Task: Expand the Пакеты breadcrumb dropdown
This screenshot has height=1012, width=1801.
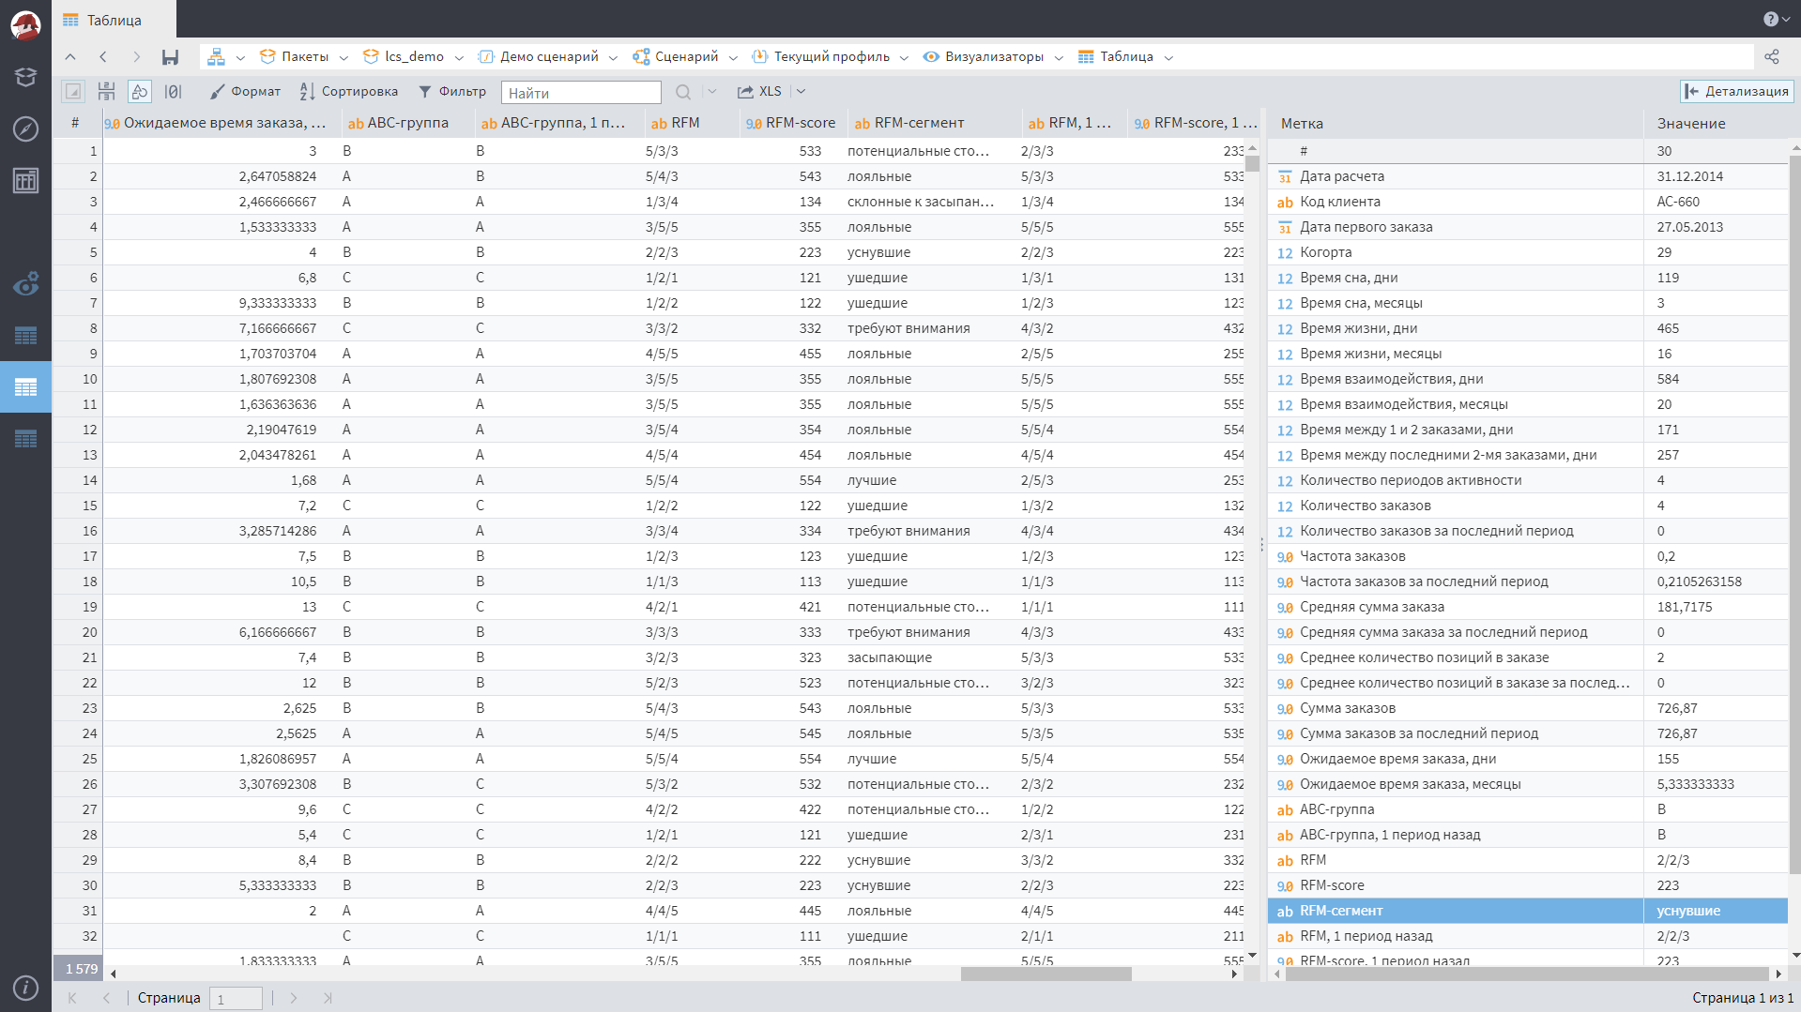Action: point(343,57)
